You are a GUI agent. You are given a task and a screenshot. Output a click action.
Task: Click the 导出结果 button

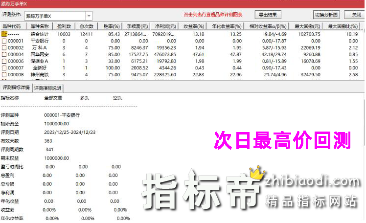coord(268,15)
